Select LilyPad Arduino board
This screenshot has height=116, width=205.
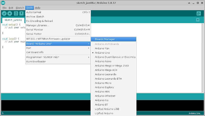pyautogui.click(x=114, y=113)
